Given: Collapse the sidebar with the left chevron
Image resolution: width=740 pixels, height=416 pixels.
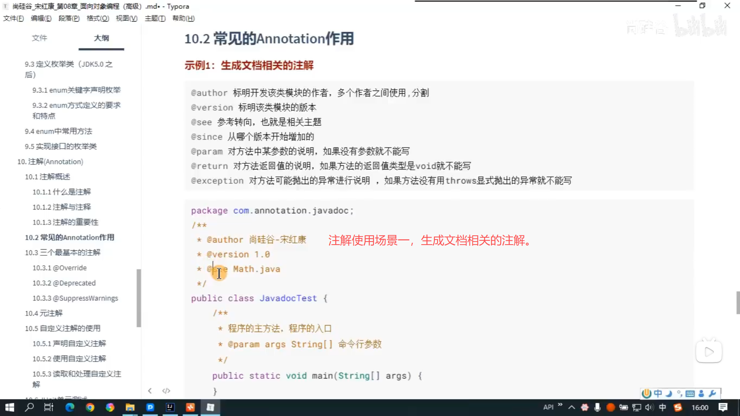Looking at the screenshot, I should (x=150, y=391).
